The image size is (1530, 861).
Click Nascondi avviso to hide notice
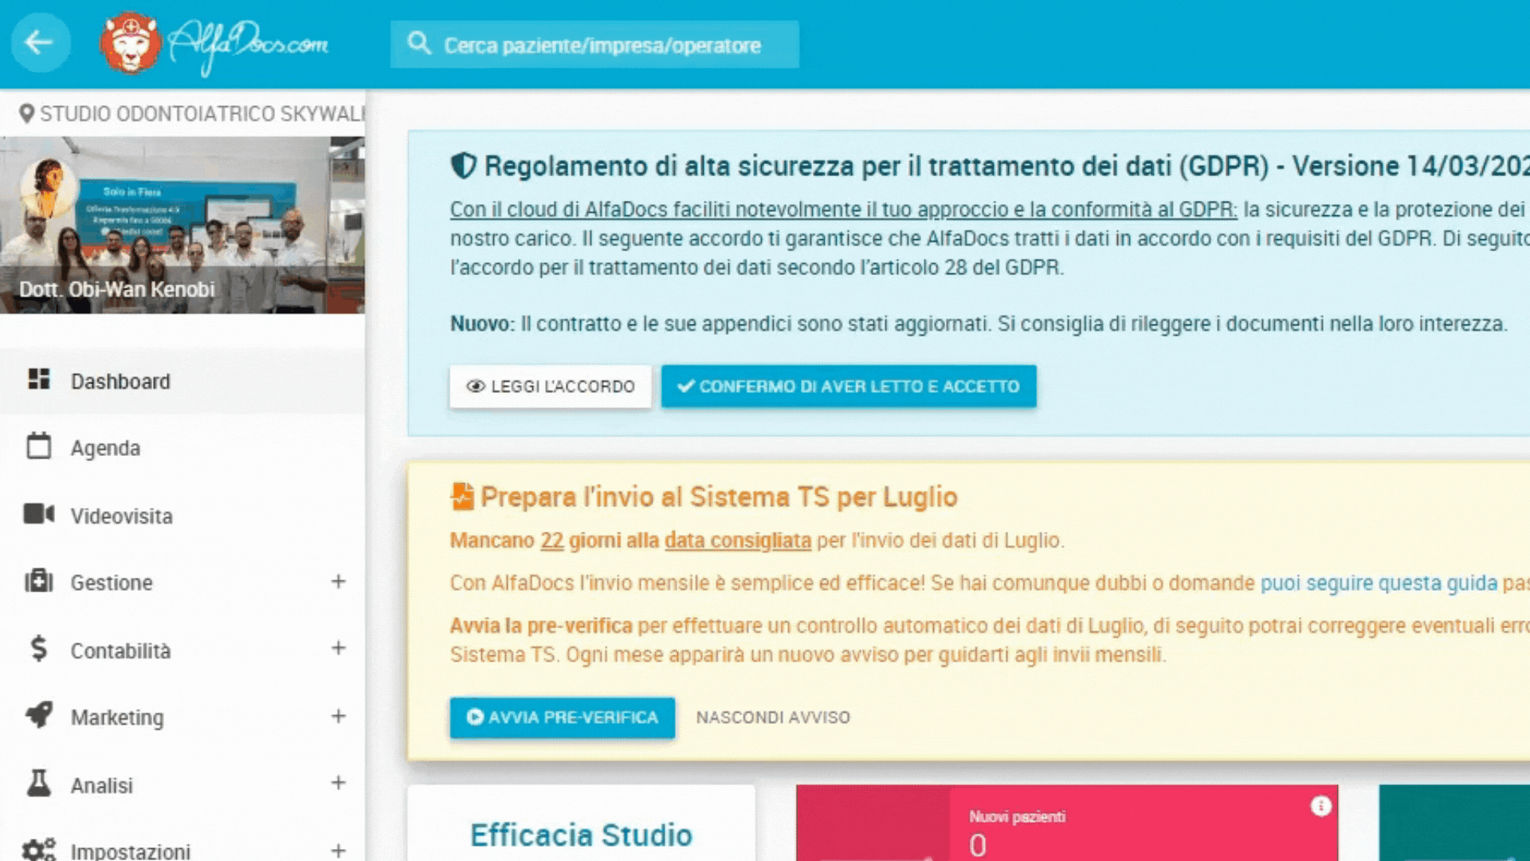773,717
